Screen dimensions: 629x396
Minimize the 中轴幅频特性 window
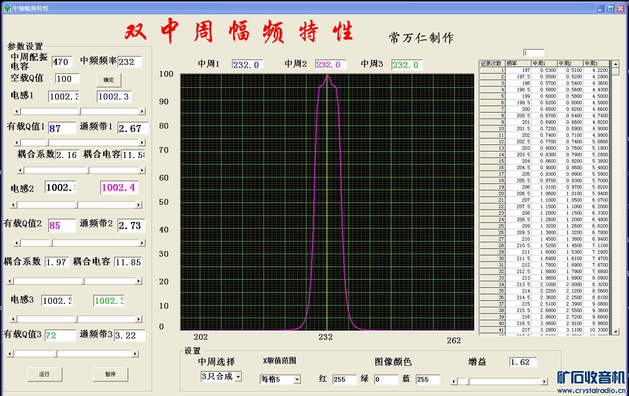click(600, 8)
